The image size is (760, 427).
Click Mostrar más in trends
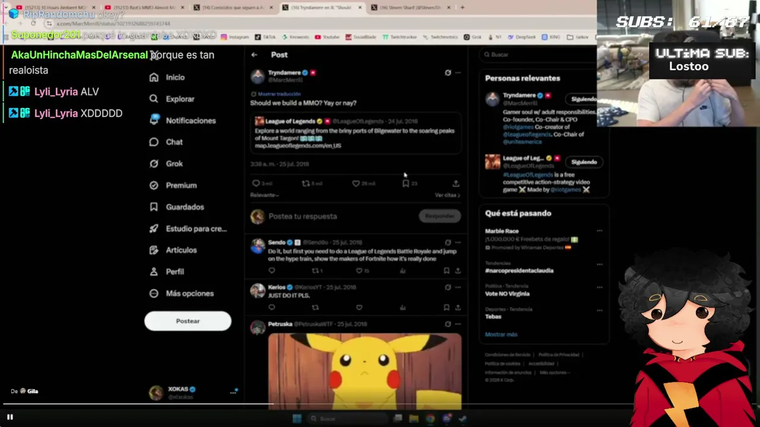[x=501, y=334]
